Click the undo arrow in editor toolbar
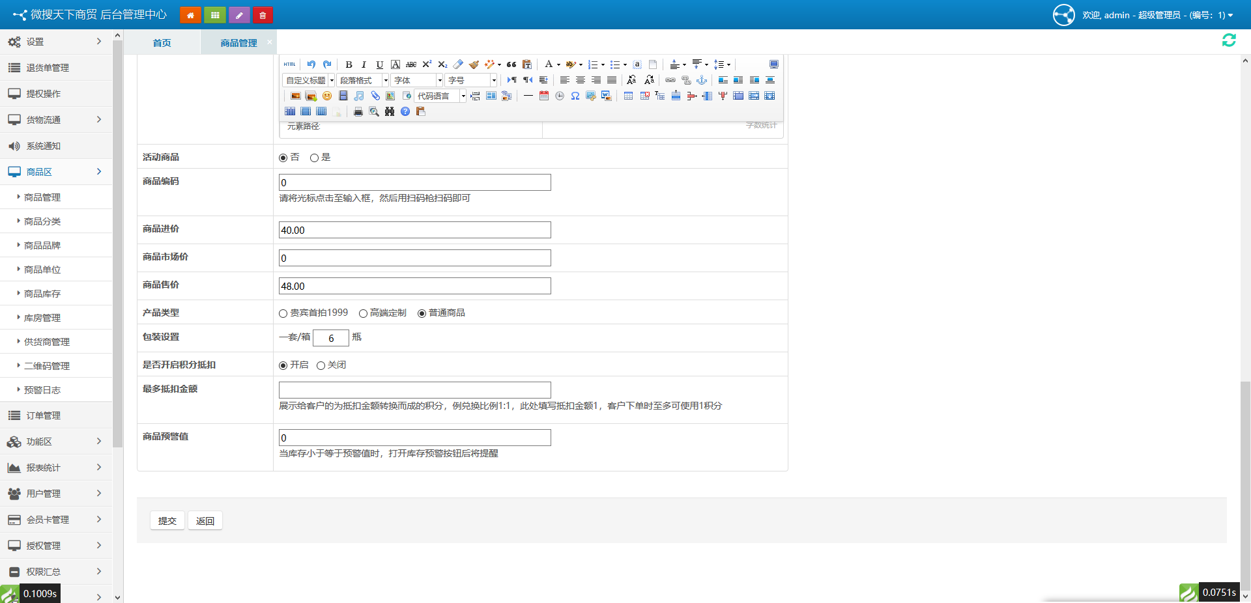The height and width of the screenshot is (603, 1251). 311,64
